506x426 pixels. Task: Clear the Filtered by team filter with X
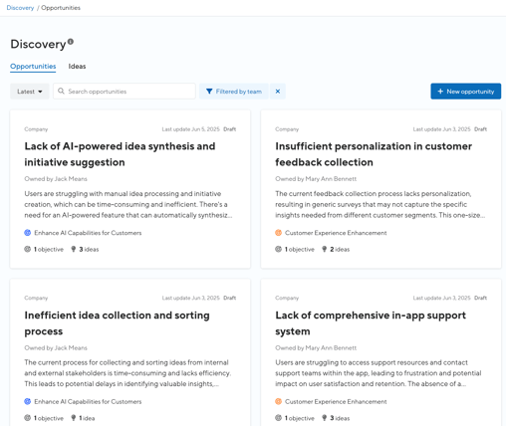point(278,92)
